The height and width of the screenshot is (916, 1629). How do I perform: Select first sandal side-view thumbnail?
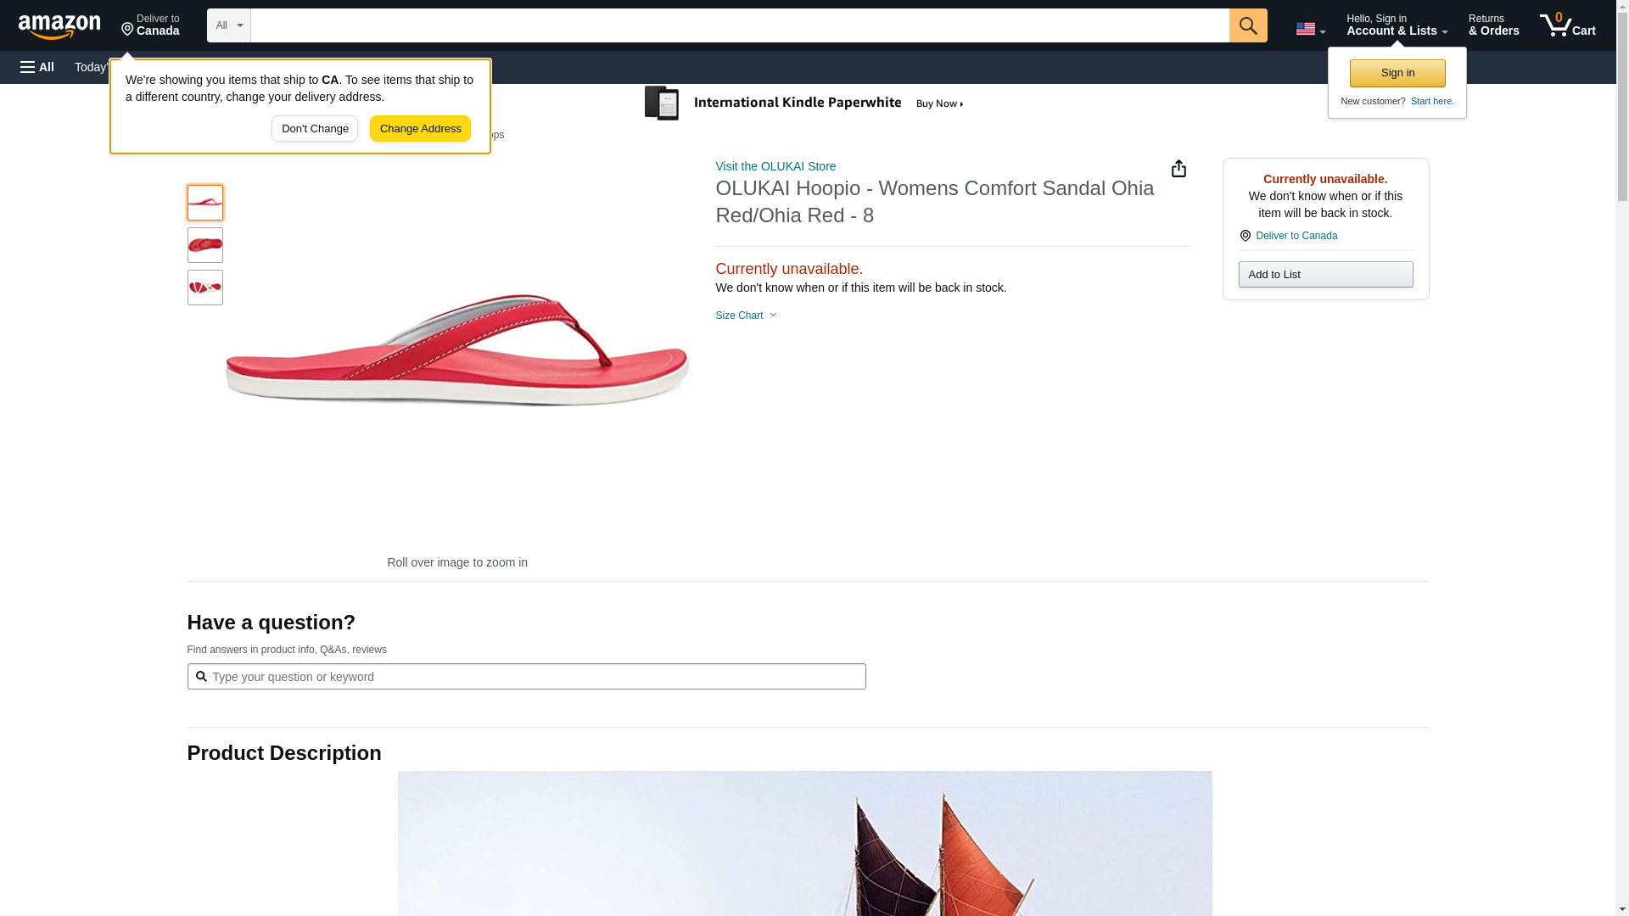coord(205,203)
